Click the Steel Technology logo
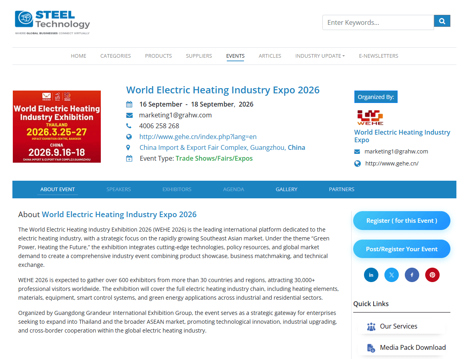Viewport: 468px width, 359px height. point(52,22)
